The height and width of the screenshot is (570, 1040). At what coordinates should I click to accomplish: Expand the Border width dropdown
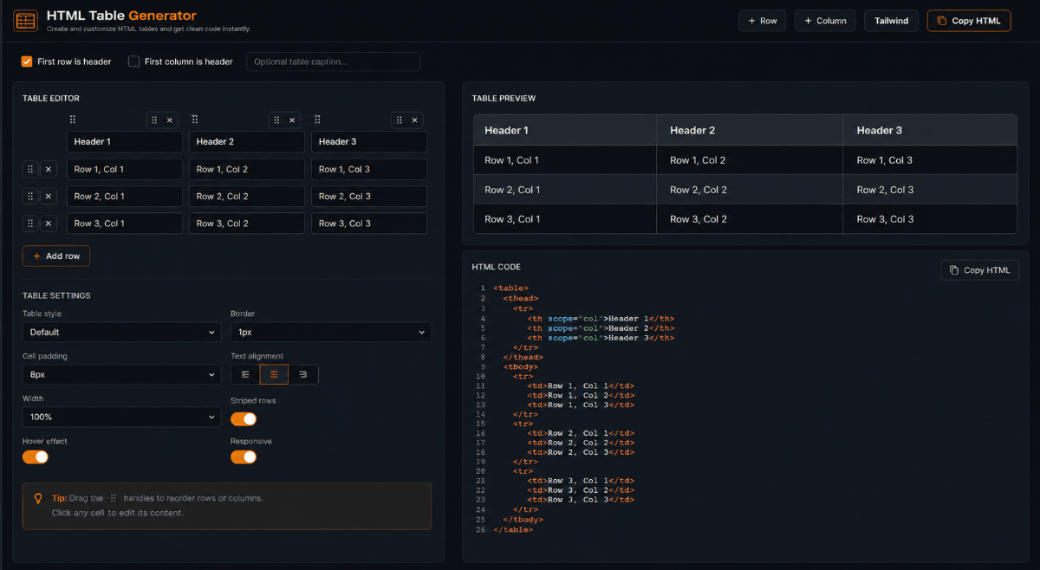coord(331,332)
